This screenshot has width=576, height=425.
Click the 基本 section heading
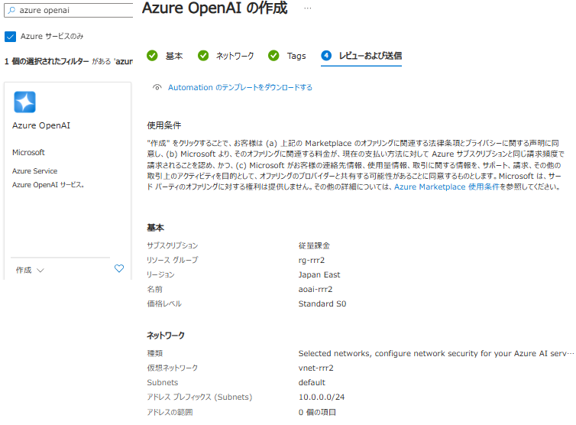point(155,228)
